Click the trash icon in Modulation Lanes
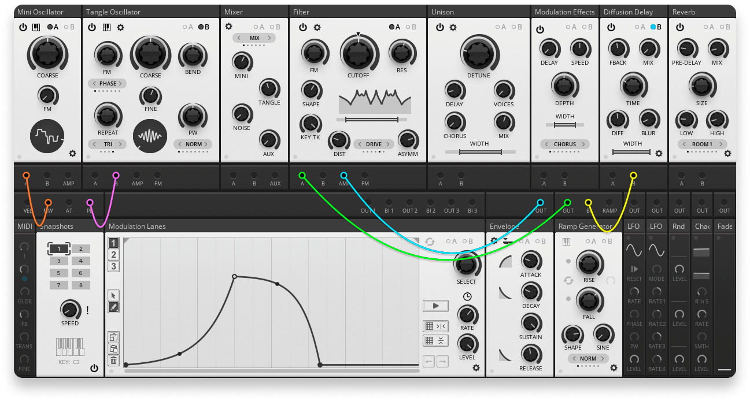The width and height of the screenshot is (750, 401). pyautogui.click(x=114, y=361)
